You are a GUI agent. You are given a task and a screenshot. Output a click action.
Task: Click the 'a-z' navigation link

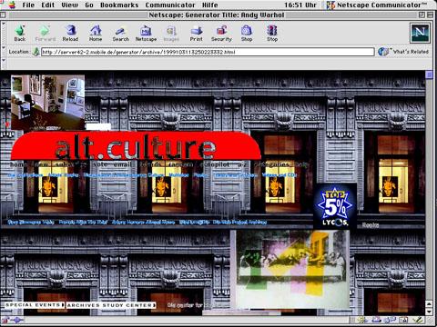click(243, 164)
